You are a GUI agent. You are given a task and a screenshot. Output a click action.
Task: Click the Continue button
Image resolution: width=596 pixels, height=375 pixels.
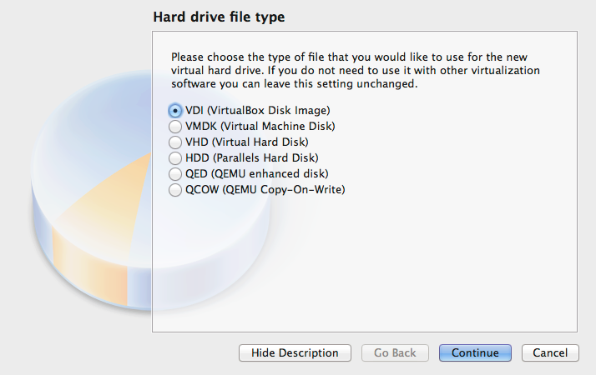click(x=475, y=353)
